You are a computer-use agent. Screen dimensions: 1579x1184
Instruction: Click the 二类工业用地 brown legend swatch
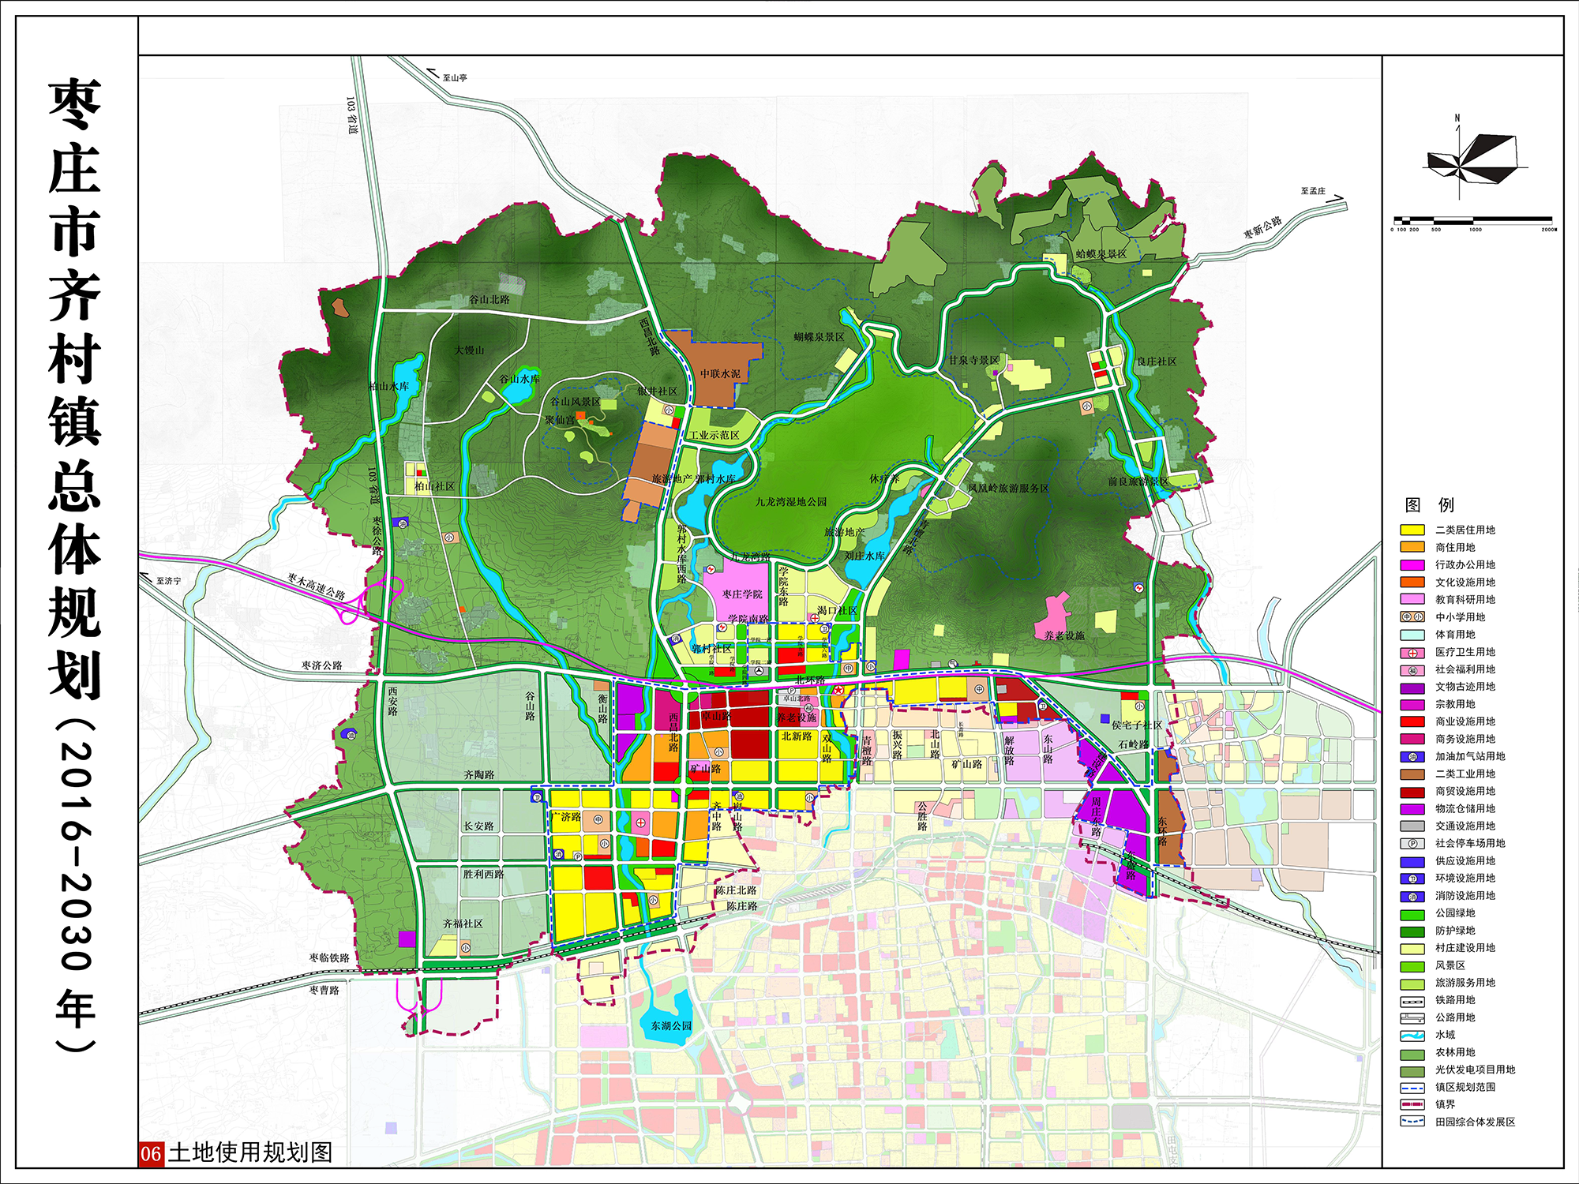(x=1412, y=774)
